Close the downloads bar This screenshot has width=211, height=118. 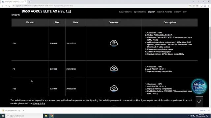(209, 110)
